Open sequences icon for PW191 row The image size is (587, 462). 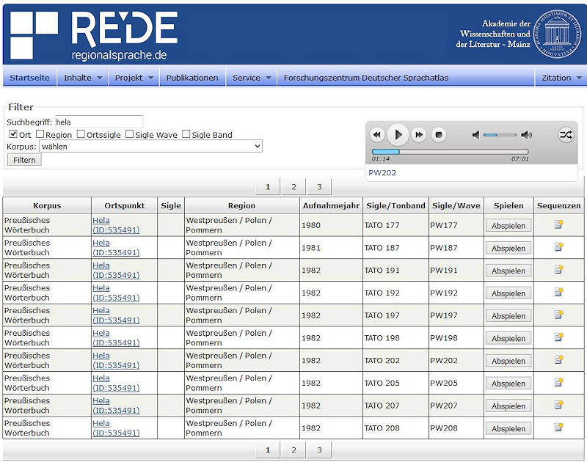[558, 269]
